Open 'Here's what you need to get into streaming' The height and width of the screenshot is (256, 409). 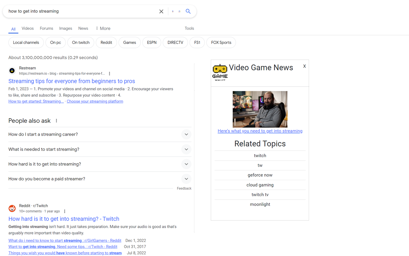tap(260, 131)
